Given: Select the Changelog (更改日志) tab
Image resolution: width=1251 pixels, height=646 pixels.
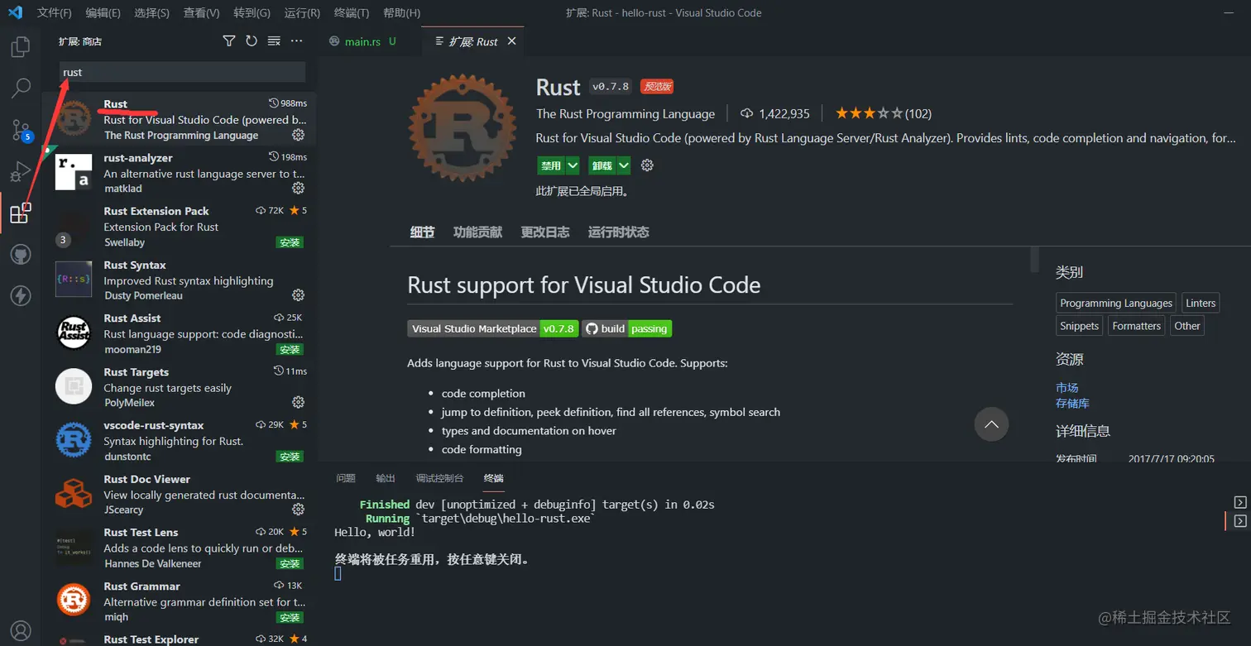Looking at the screenshot, I should point(545,232).
